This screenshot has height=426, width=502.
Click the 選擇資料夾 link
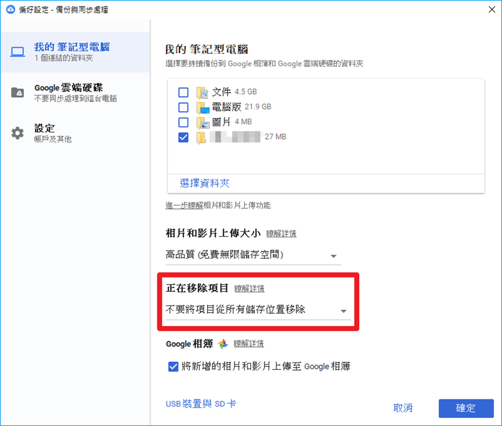click(205, 183)
